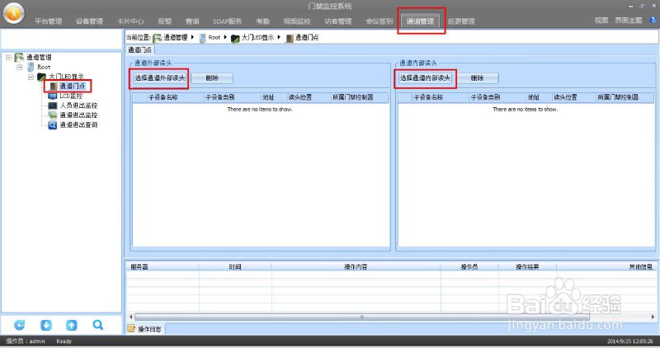Open the 会议签到 menu

point(379,21)
